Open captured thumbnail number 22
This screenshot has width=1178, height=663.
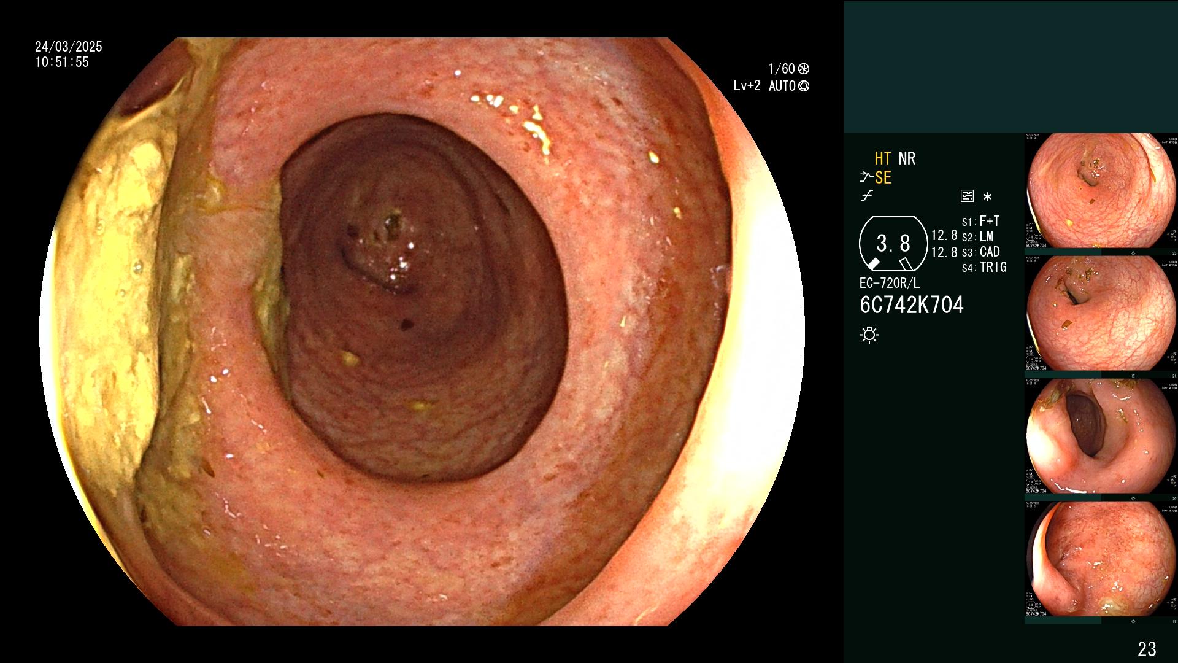pyautogui.click(x=1101, y=191)
